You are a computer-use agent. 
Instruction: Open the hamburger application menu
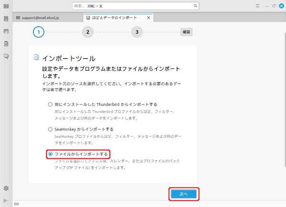(x=257, y=6)
